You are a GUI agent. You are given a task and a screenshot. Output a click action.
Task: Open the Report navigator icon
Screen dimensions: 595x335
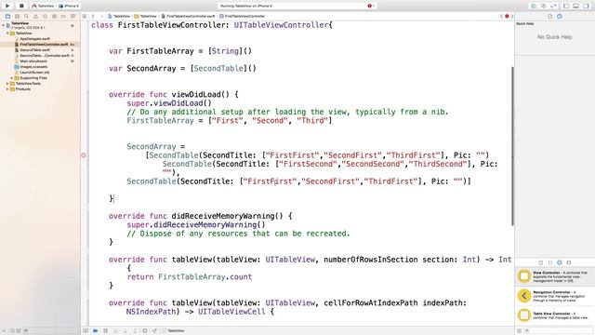pyautogui.click(x=73, y=17)
